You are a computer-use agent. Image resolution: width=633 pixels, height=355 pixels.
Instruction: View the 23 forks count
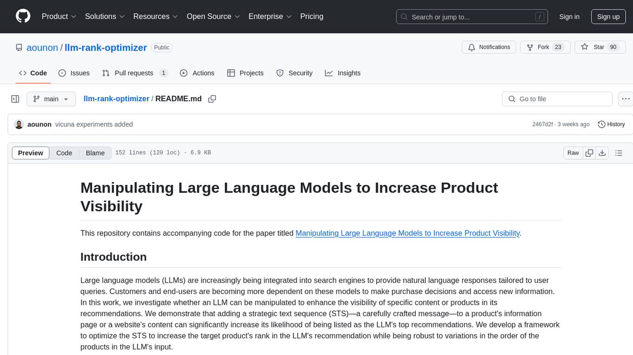pyautogui.click(x=558, y=47)
